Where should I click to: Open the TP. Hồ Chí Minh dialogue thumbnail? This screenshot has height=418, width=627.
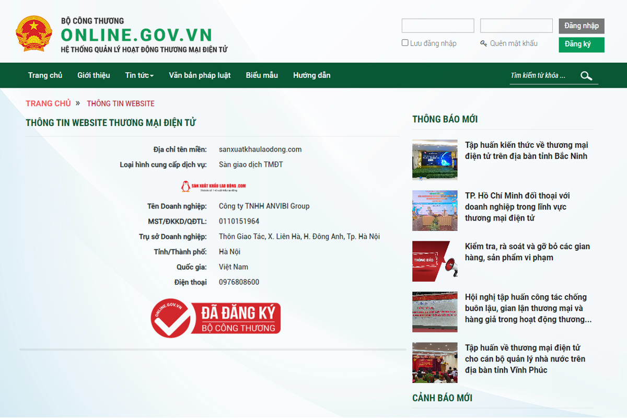[435, 211]
